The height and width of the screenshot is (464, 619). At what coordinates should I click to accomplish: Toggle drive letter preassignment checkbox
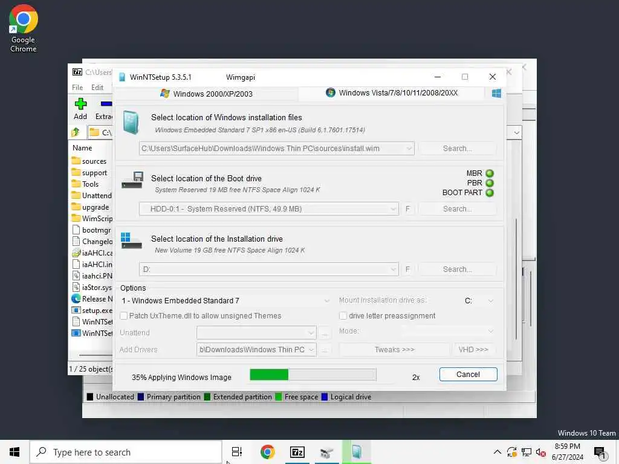(343, 315)
